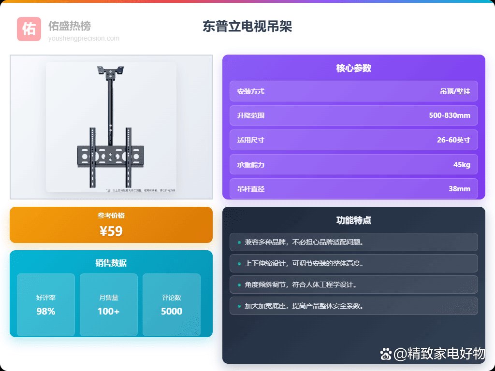495x371 pixels.
Task: Click the pink 佑 logo icon
Action: [x=29, y=29]
